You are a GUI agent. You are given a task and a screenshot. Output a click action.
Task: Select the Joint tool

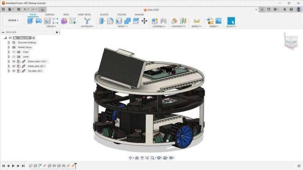pos(163,21)
